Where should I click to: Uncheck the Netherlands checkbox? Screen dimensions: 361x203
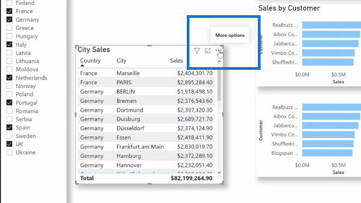[9, 77]
